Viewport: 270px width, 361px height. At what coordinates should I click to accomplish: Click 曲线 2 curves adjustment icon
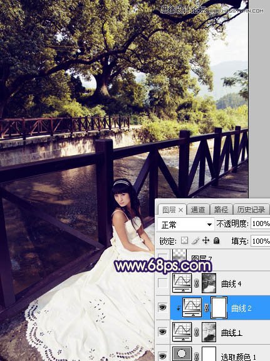192,307
